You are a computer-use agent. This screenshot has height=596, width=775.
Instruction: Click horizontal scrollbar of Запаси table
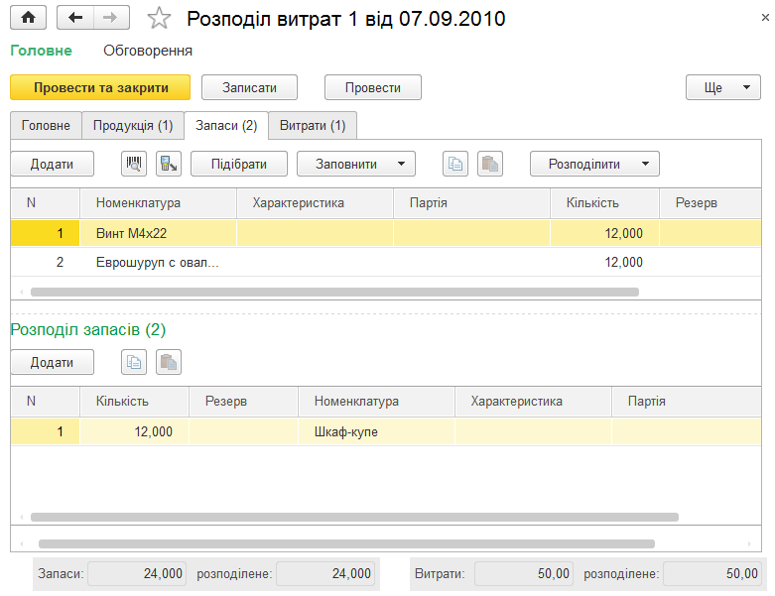pos(334,292)
